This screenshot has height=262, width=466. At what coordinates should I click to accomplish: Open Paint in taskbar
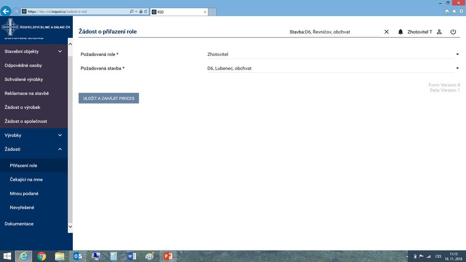[x=149, y=256]
